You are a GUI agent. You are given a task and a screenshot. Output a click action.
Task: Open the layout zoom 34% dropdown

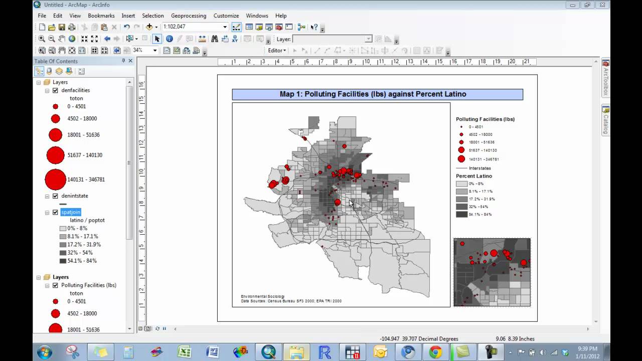click(154, 50)
